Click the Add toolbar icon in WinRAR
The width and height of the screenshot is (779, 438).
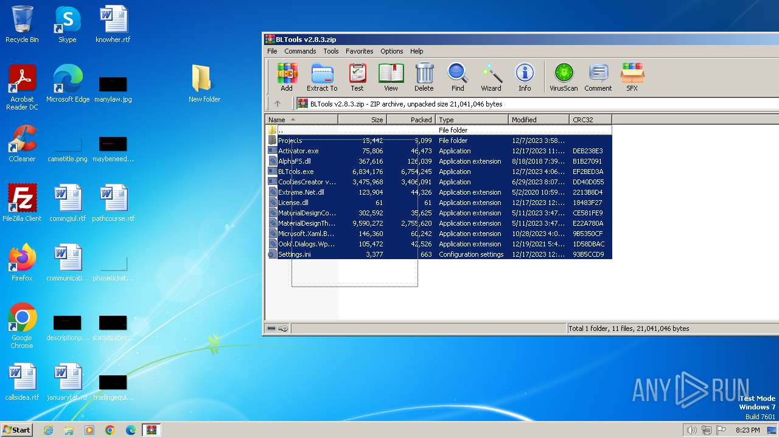[x=287, y=77]
